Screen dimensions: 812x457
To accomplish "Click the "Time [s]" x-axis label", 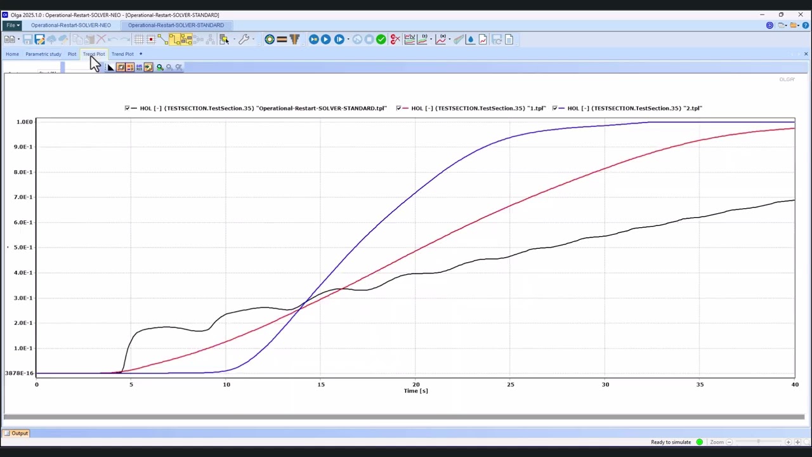I will pyautogui.click(x=416, y=391).
